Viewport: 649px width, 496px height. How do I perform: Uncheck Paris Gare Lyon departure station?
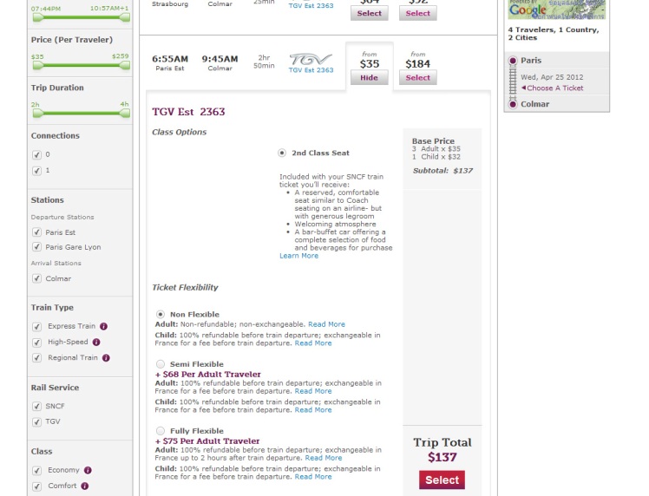(36, 247)
